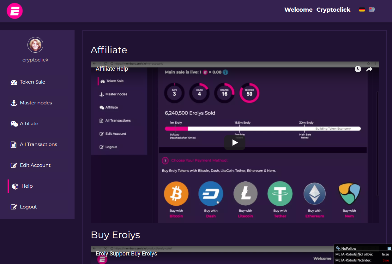Click the Litecoin coin logo in video
Viewport: 392px width, 264px height.
[x=245, y=194]
